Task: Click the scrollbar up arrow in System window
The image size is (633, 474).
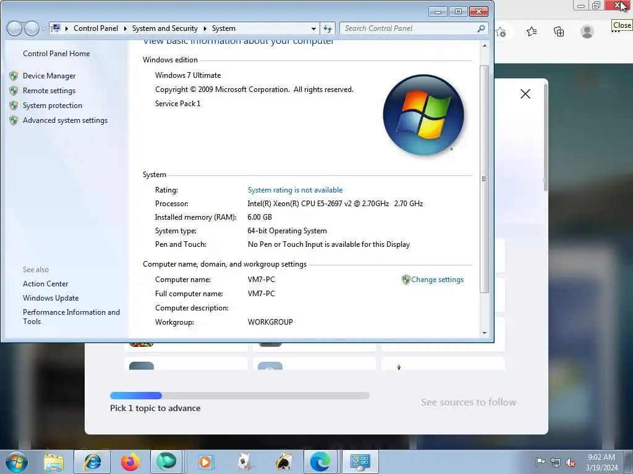Action: (485, 46)
